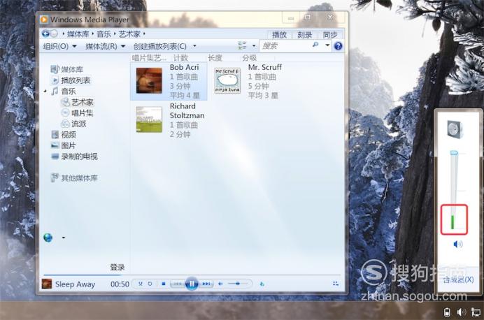This screenshot has width=484, height=320.
Task: Open the help question mark icon
Action: (x=338, y=46)
